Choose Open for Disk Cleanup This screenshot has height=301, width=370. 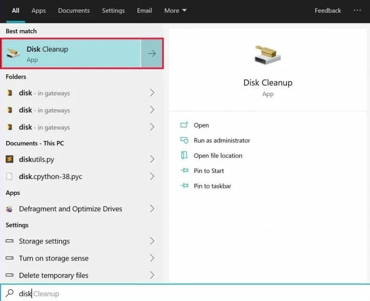[x=201, y=125]
